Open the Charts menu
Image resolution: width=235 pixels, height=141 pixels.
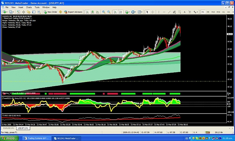(x=29, y=8)
